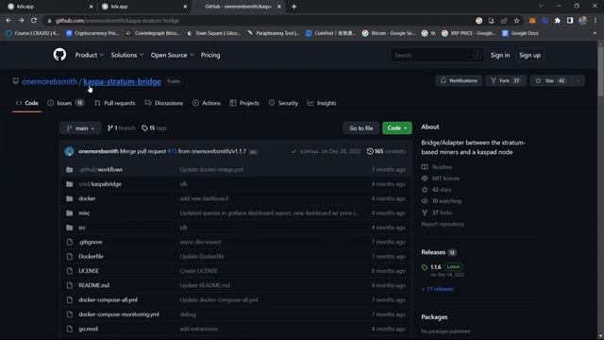
Task: Open the Security tab
Action: click(283, 103)
